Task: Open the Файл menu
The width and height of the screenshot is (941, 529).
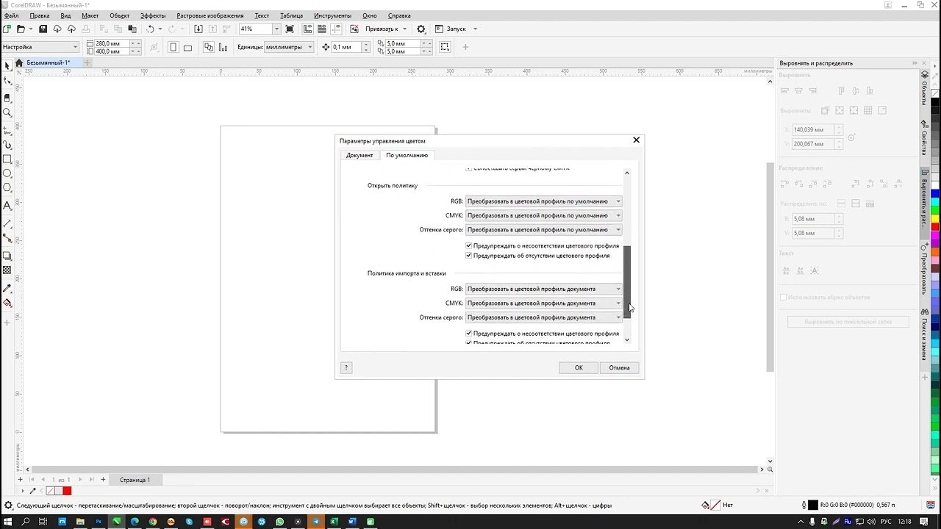Action: [11, 15]
